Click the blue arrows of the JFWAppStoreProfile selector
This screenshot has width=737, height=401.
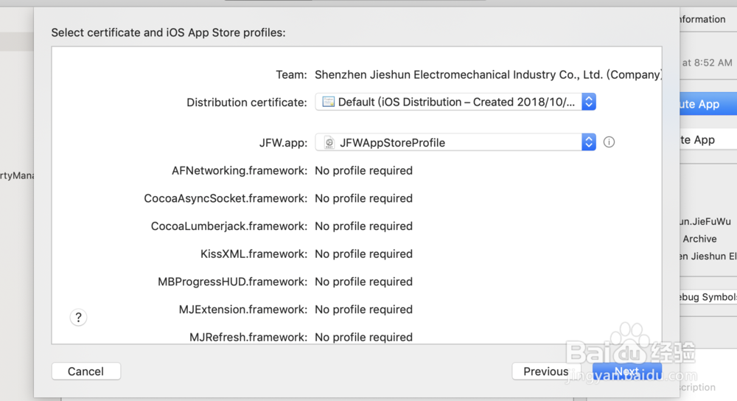pos(588,142)
